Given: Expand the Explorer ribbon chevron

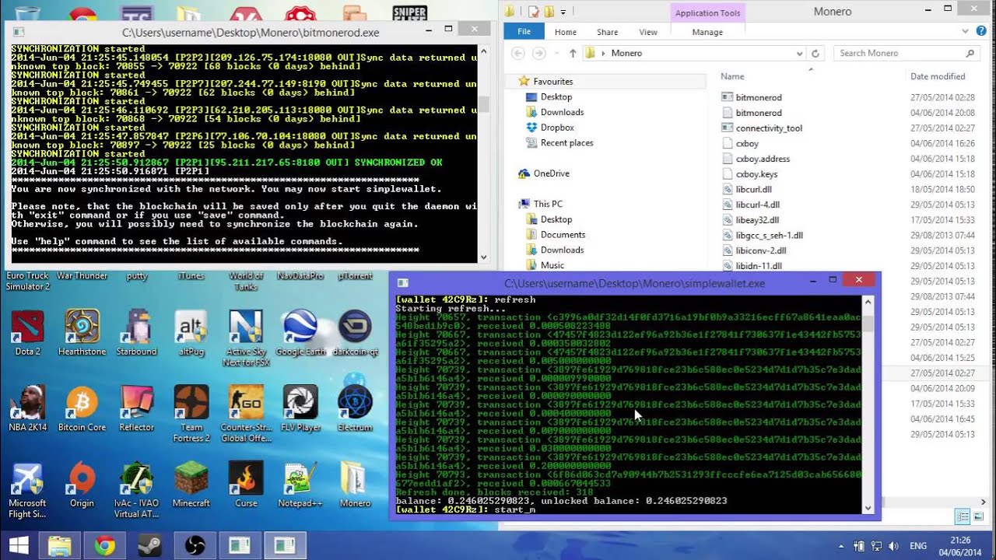Looking at the screenshot, I should point(965,32).
